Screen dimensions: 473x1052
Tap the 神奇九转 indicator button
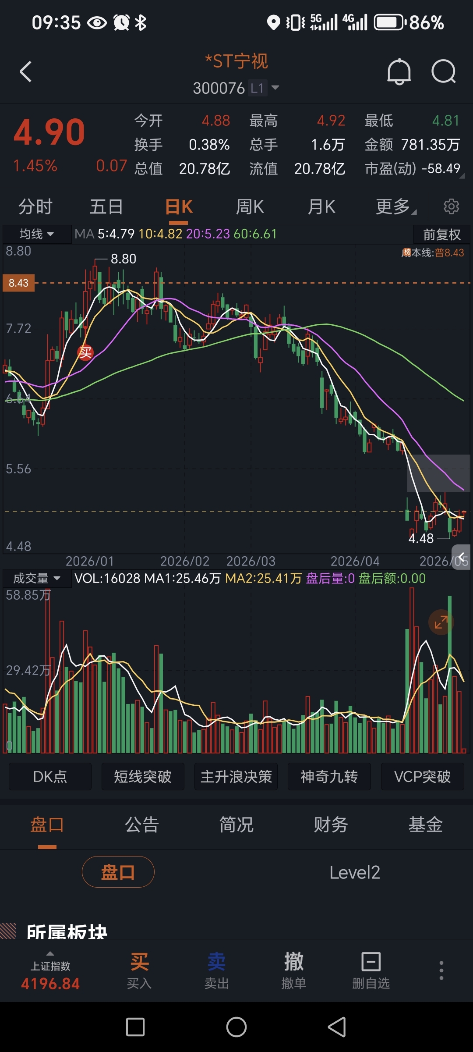(x=329, y=777)
